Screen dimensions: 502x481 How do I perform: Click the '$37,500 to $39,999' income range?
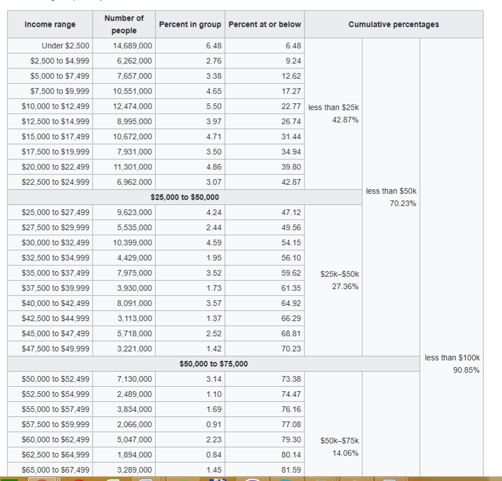(56, 288)
